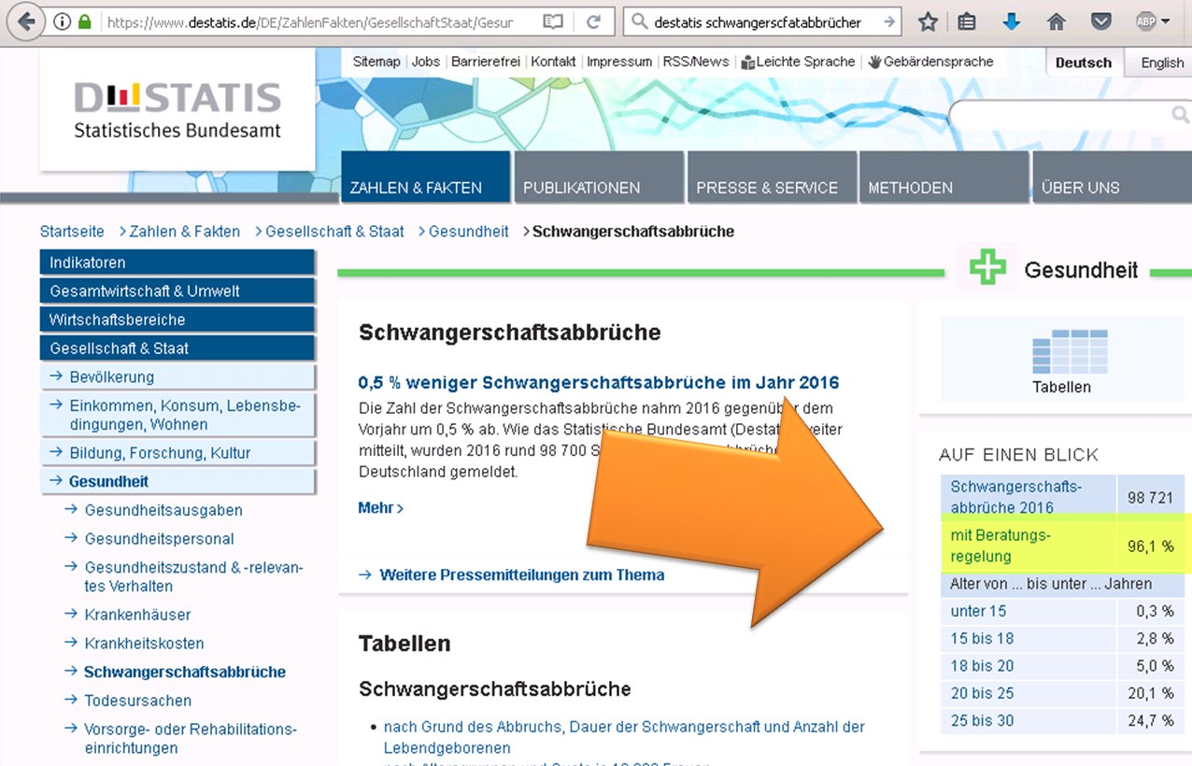This screenshot has width=1192, height=766.
Task: Open Gesundheitspersonal sidebar item
Action: coord(160,539)
